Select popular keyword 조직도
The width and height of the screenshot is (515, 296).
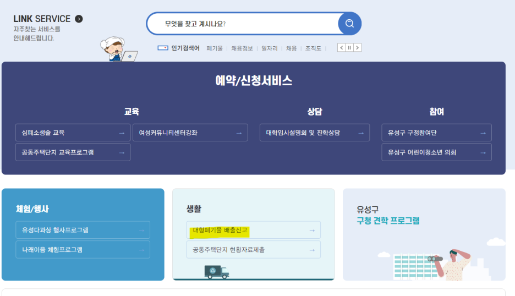tap(313, 48)
